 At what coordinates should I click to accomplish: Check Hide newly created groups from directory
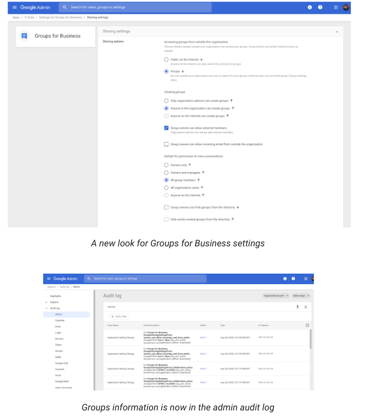coord(166,219)
